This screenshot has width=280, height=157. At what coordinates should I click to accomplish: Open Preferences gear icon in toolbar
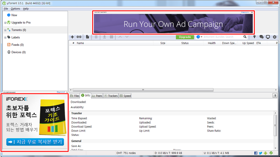[275, 37]
